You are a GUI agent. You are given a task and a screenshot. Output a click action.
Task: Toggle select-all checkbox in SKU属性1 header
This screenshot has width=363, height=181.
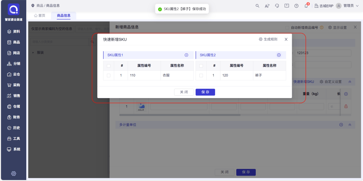pyautogui.click(x=109, y=66)
